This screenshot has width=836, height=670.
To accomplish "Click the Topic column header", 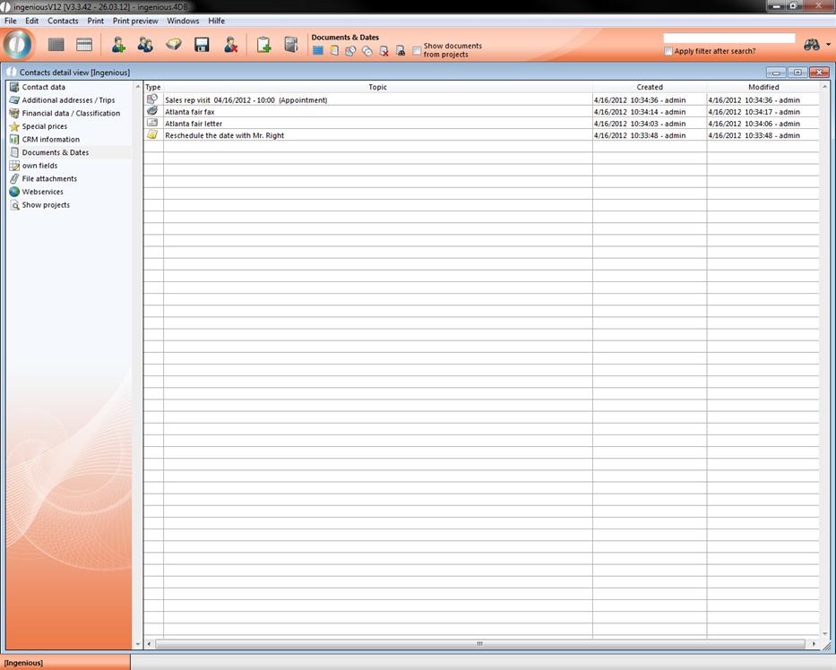I will [x=377, y=87].
